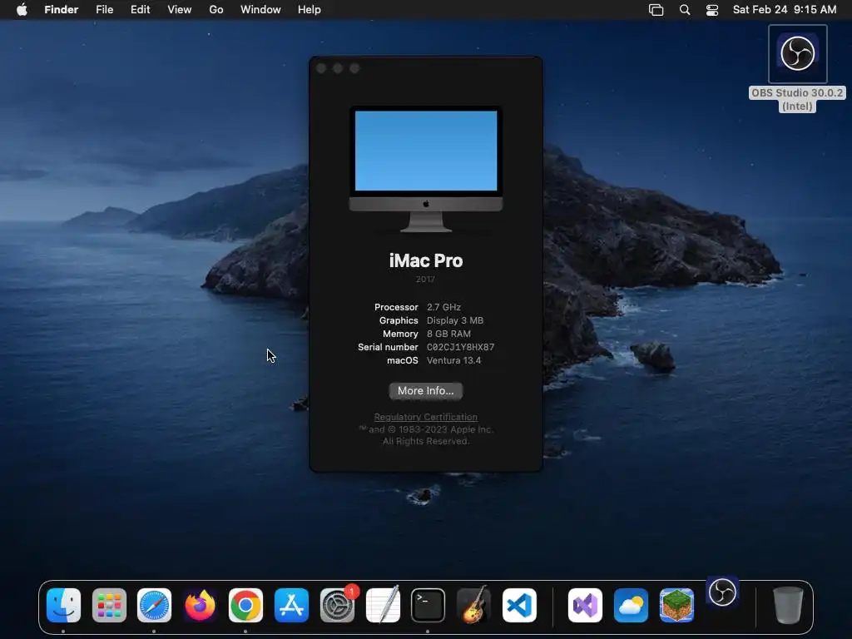Click the 2.7 GHz processor value
The width and height of the screenshot is (852, 639).
[443, 307]
